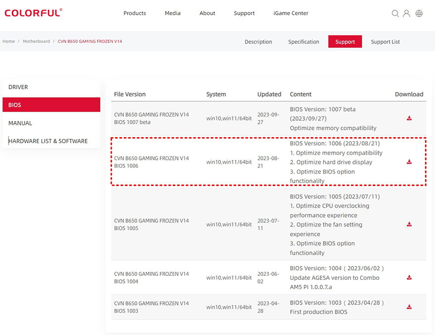This screenshot has height=335, width=435.
Task: Click the Content column header
Action: 301,94
